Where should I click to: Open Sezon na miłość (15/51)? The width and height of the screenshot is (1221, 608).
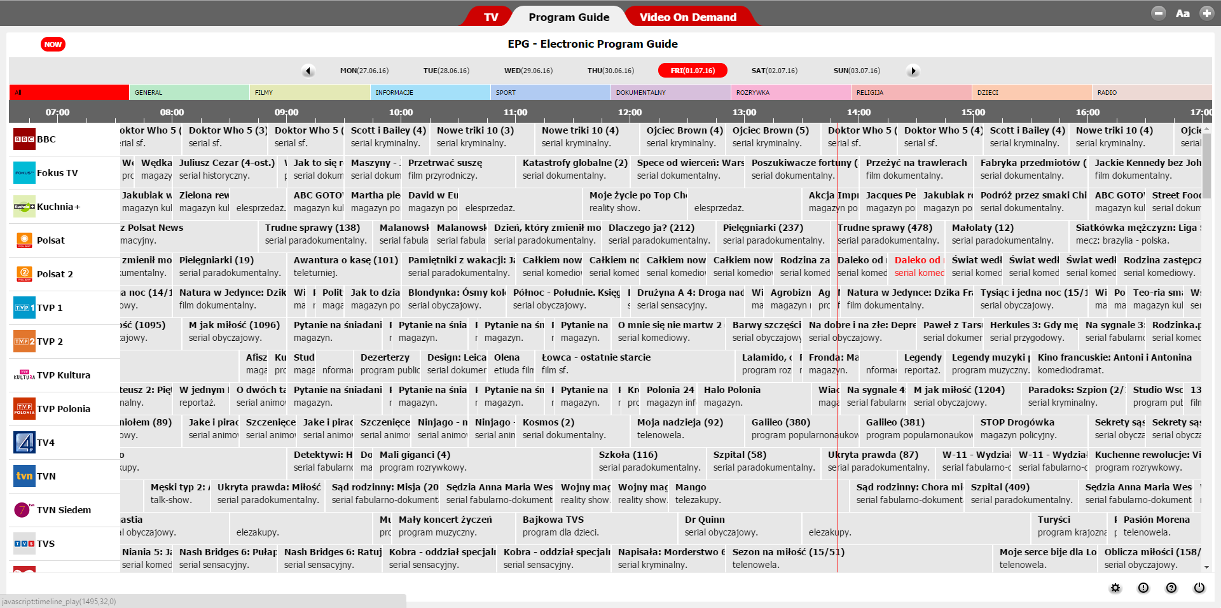pos(859,558)
